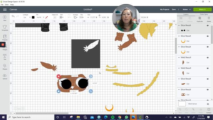Open the Help menu

point(12,5)
